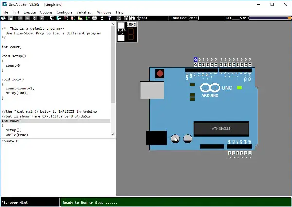
Task: Click the 'count=0;' code line
Action: [14, 65]
